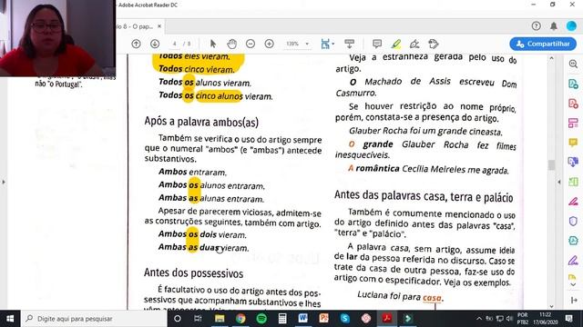583x327 pixels.
Task: Open the sign document pen tool
Action: point(414,44)
